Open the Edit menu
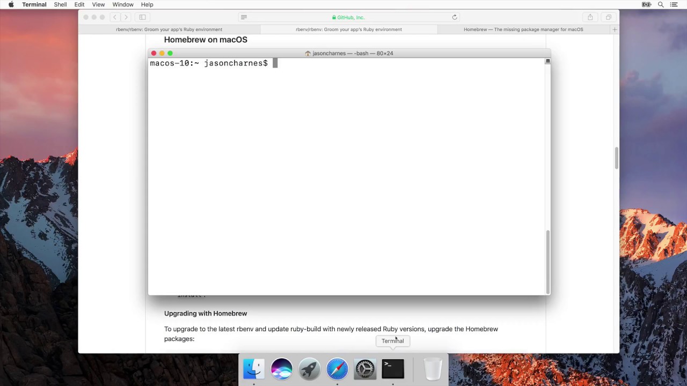 pos(79,4)
